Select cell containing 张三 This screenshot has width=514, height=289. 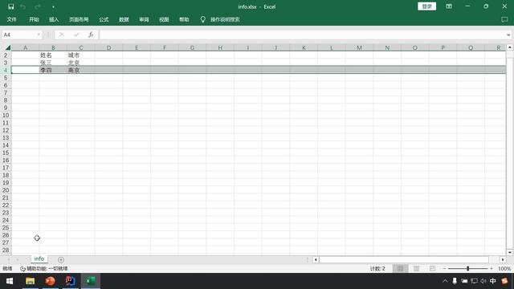coord(53,63)
